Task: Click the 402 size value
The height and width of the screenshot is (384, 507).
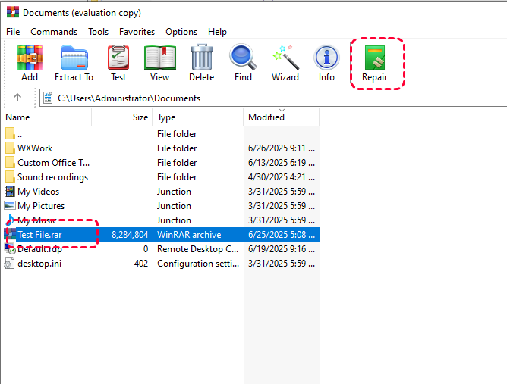Action: click(141, 264)
